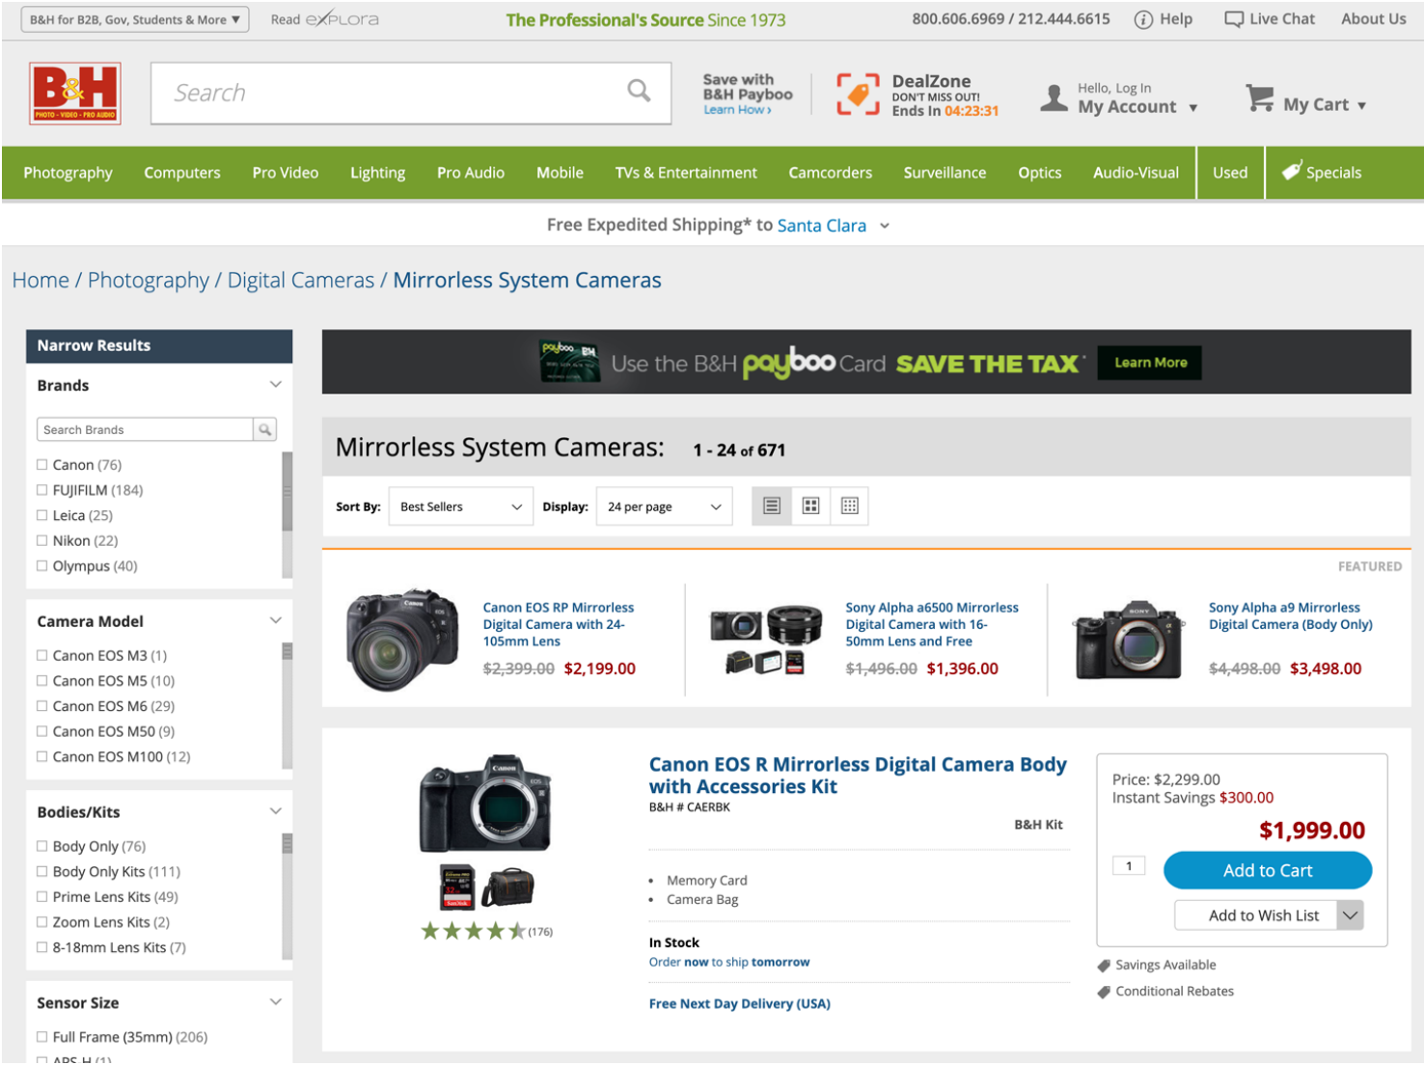Open the Sony Alpha a9 featured thumbnail
Viewport: 1424px width, 1065px height.
(x=1129, y=641)
